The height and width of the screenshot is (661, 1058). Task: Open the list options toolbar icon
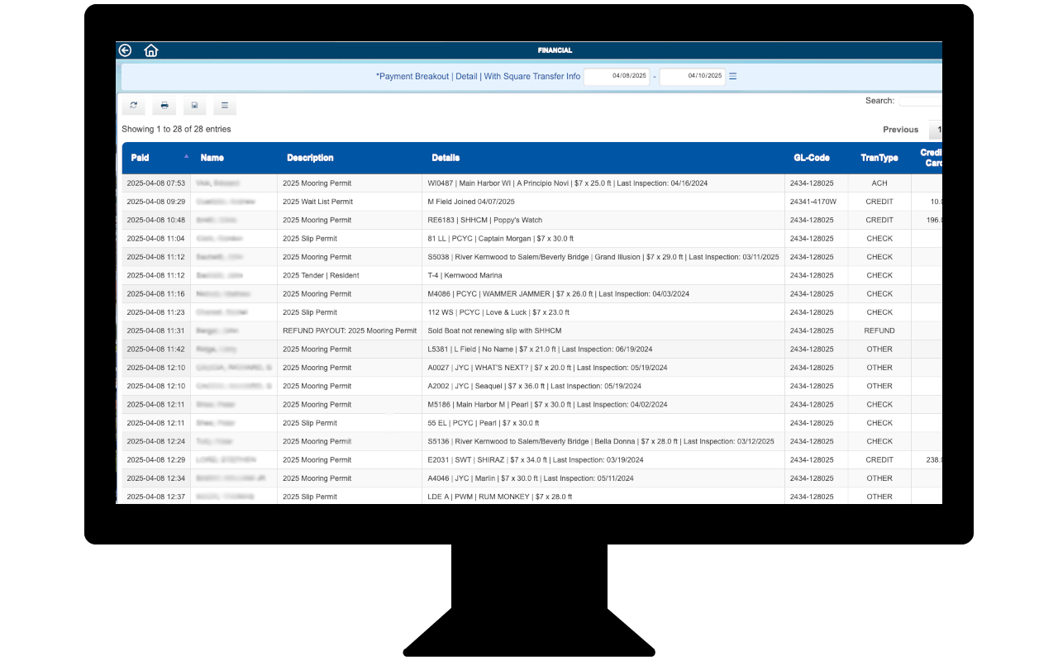pos(223,106)
